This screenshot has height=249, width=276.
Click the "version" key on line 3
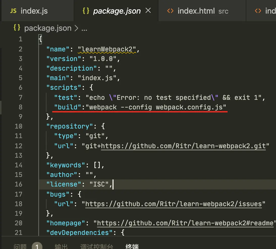(64, 59)
